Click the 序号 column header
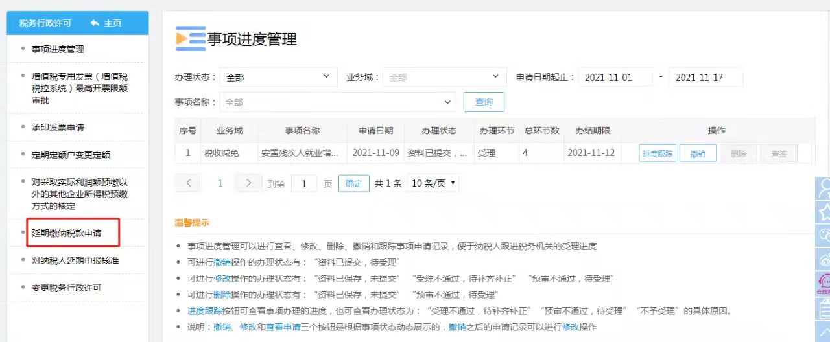830x342 pixels. pyautogui.click(x=188, y=130)
